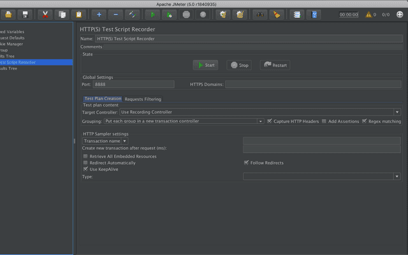Toggle Follow Redirects checkbox

(246, 163)
